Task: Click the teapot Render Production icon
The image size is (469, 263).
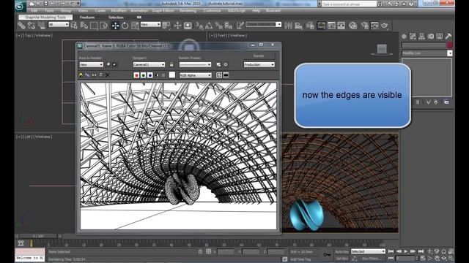Action: (385, 26)
